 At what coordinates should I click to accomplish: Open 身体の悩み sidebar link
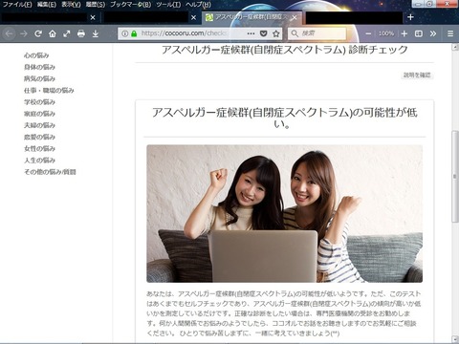tap(39, 67)
